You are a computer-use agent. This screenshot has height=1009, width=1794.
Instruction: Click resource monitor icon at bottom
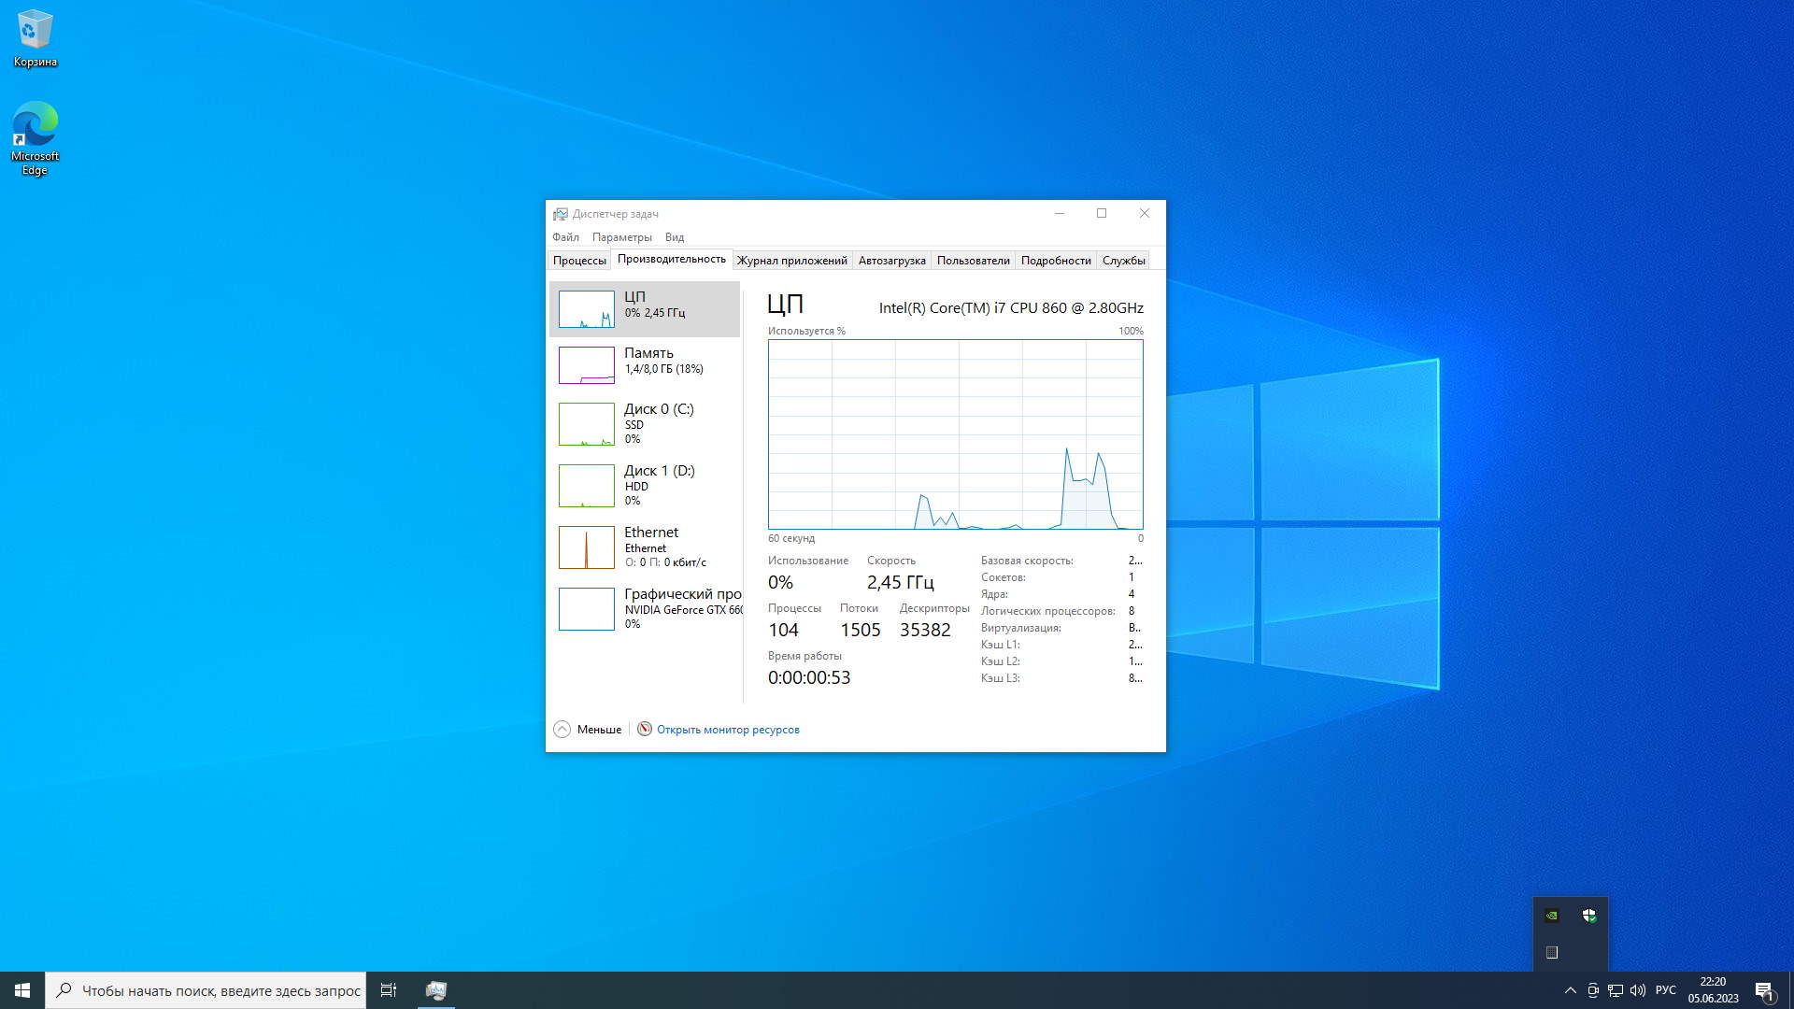645,729
